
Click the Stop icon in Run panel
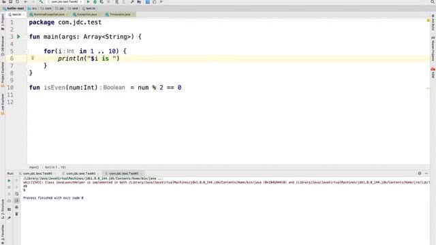click(x=9, y=187)
